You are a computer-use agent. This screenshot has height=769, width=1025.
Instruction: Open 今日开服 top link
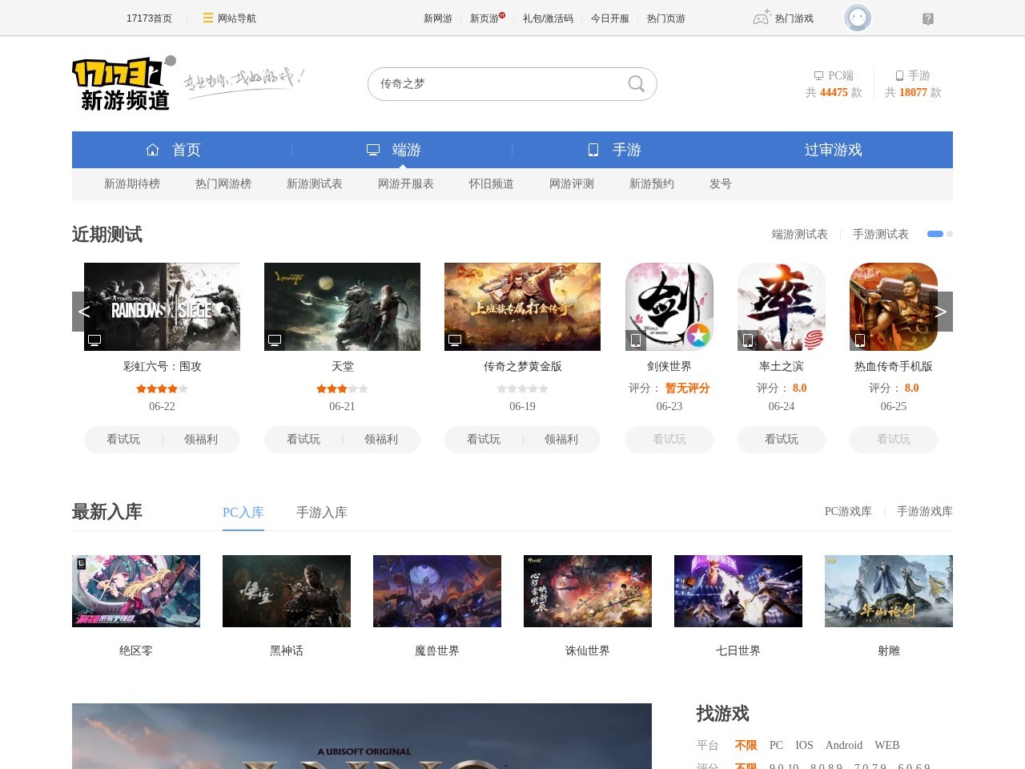pos(610,18)
